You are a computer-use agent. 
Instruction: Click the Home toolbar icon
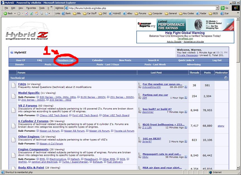pyautogui.click(x=37, y=13)
